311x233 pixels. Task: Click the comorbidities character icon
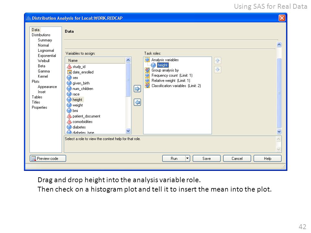pyautogui.click(x=69, y=122)
